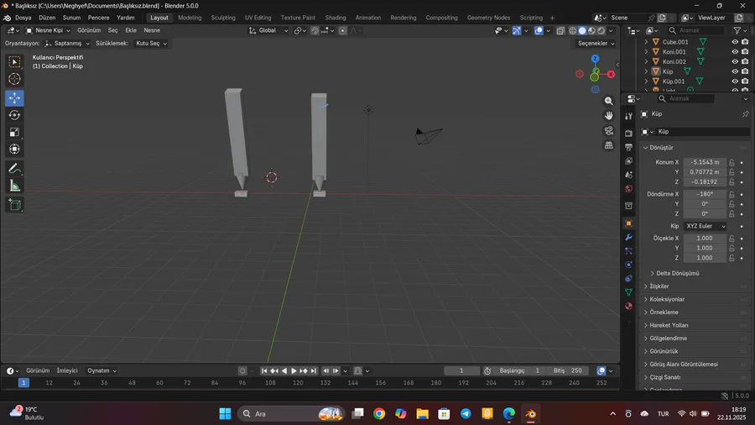Open the Nesne Kipi mode dropdown

(x=48, y=30)
